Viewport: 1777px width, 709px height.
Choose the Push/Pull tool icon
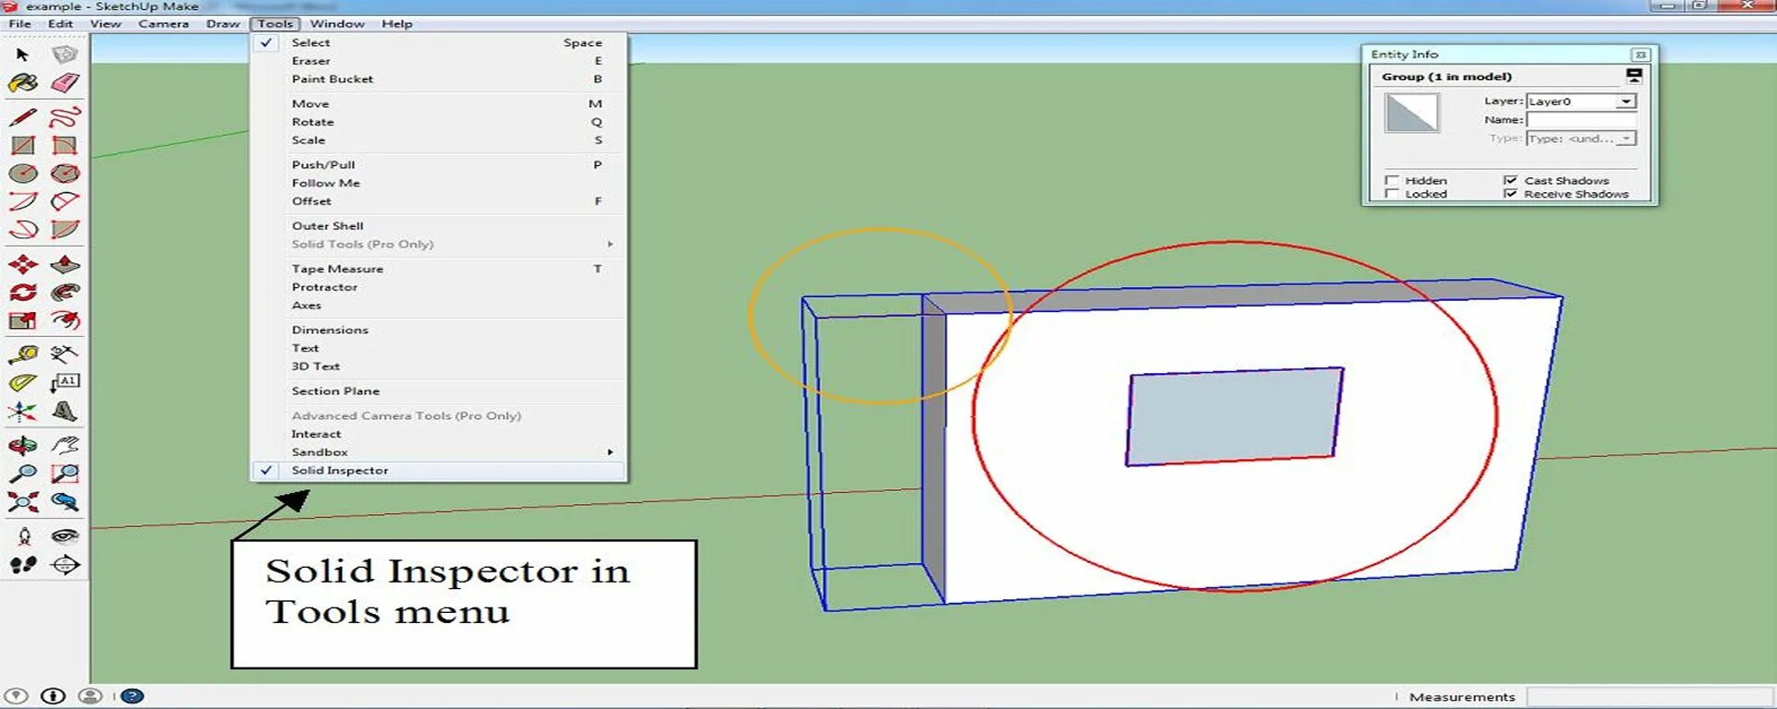pos(65,265)
